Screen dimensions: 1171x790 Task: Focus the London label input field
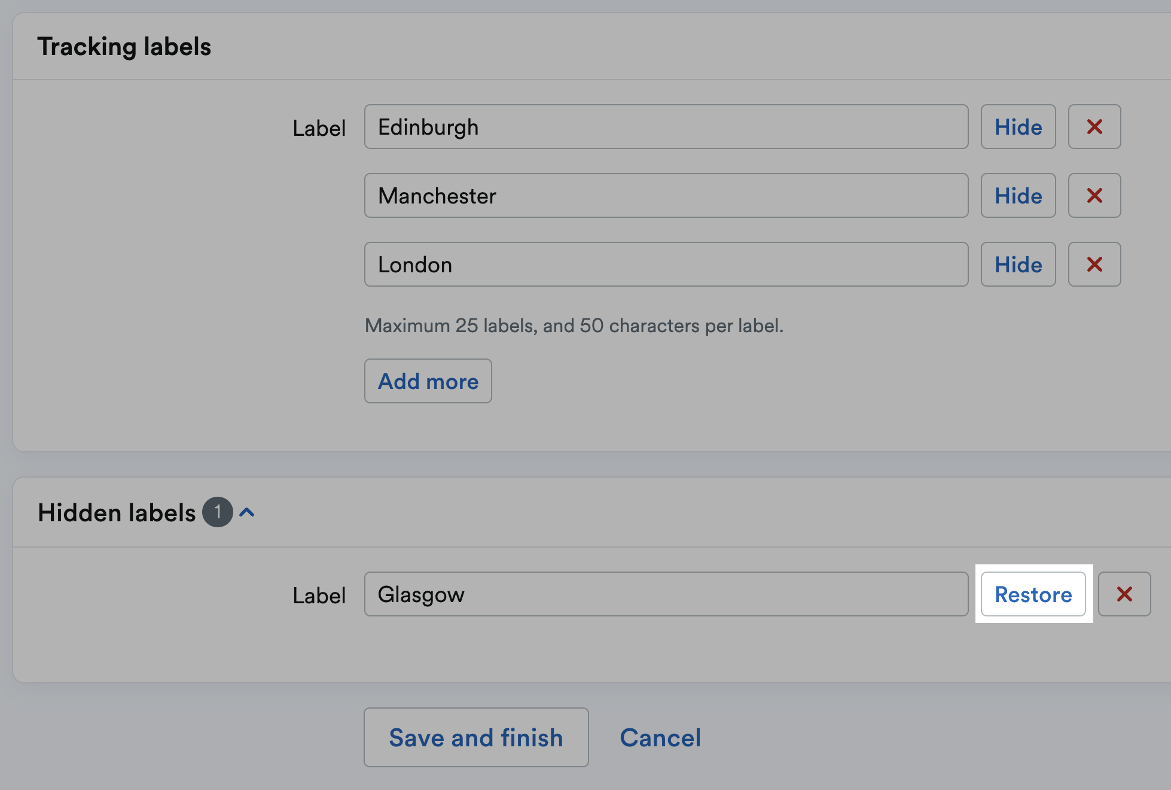tap(666, 265)
